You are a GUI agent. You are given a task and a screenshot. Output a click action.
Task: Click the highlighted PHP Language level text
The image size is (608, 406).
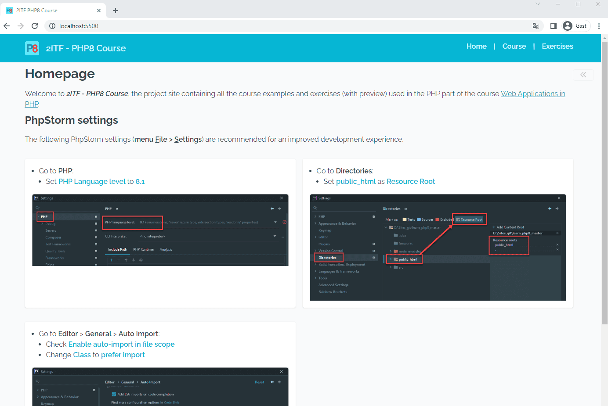pyautogui.click(x=92, y=181)
